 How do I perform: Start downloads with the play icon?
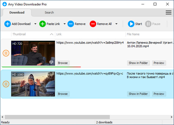(131, 24)
